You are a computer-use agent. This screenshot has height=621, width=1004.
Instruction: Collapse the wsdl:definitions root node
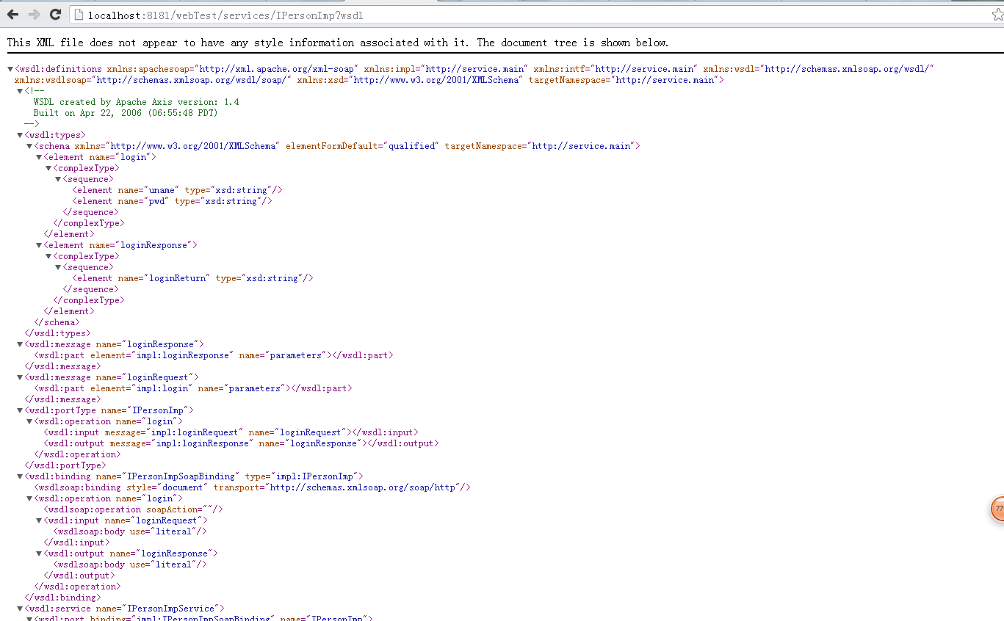coord(10,69)
